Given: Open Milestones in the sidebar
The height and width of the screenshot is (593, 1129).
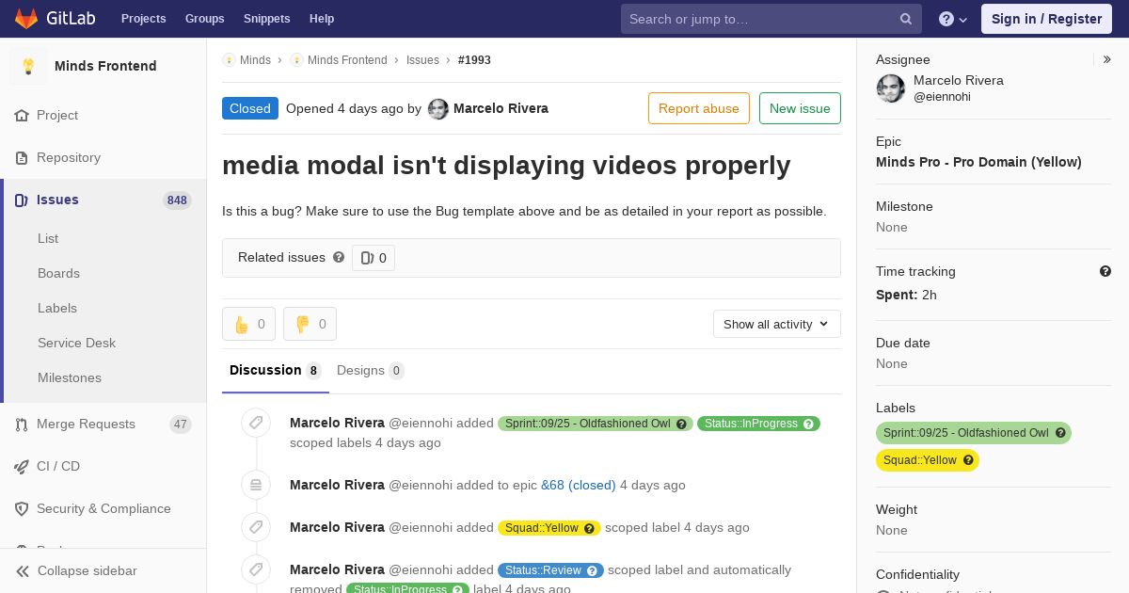Looking at the screenshot, I should click(70, 377).
